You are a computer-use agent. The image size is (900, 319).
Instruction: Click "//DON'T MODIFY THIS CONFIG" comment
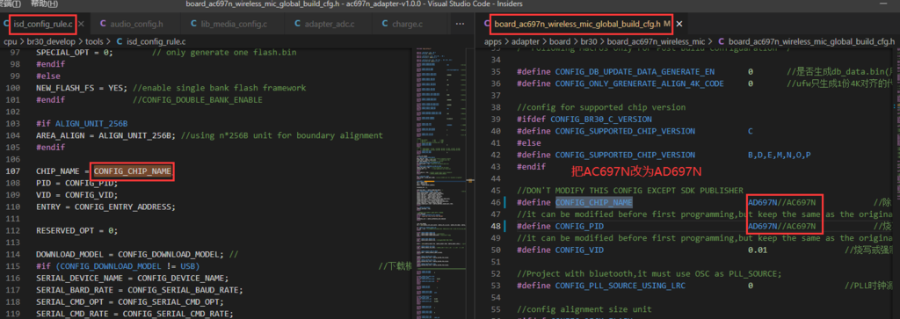630,191
